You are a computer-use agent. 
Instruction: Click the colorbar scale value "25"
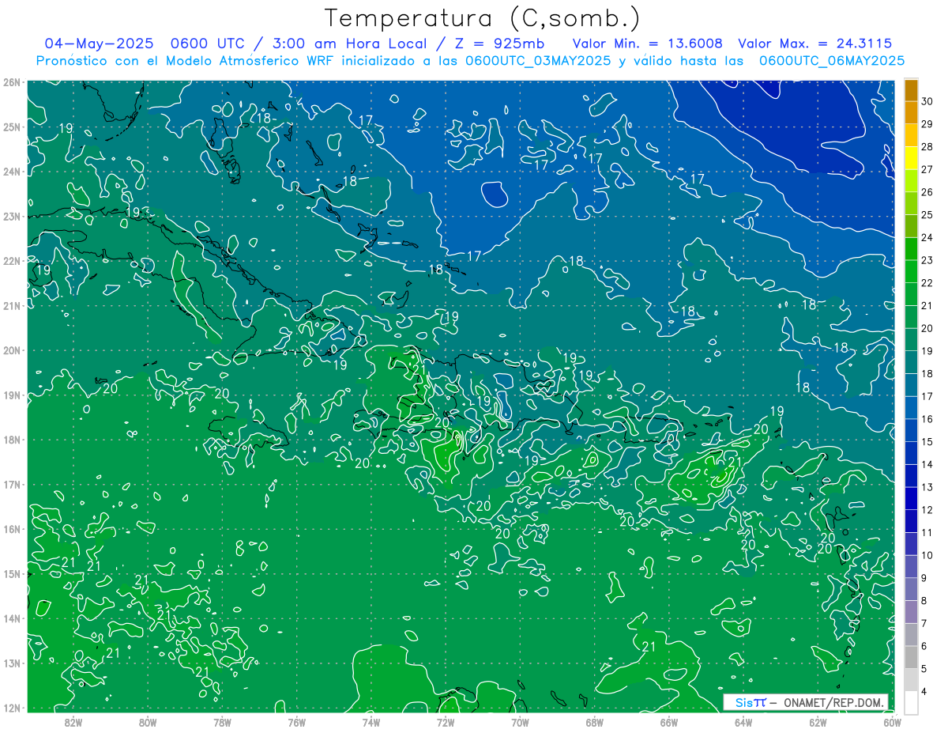coord(927,214)
